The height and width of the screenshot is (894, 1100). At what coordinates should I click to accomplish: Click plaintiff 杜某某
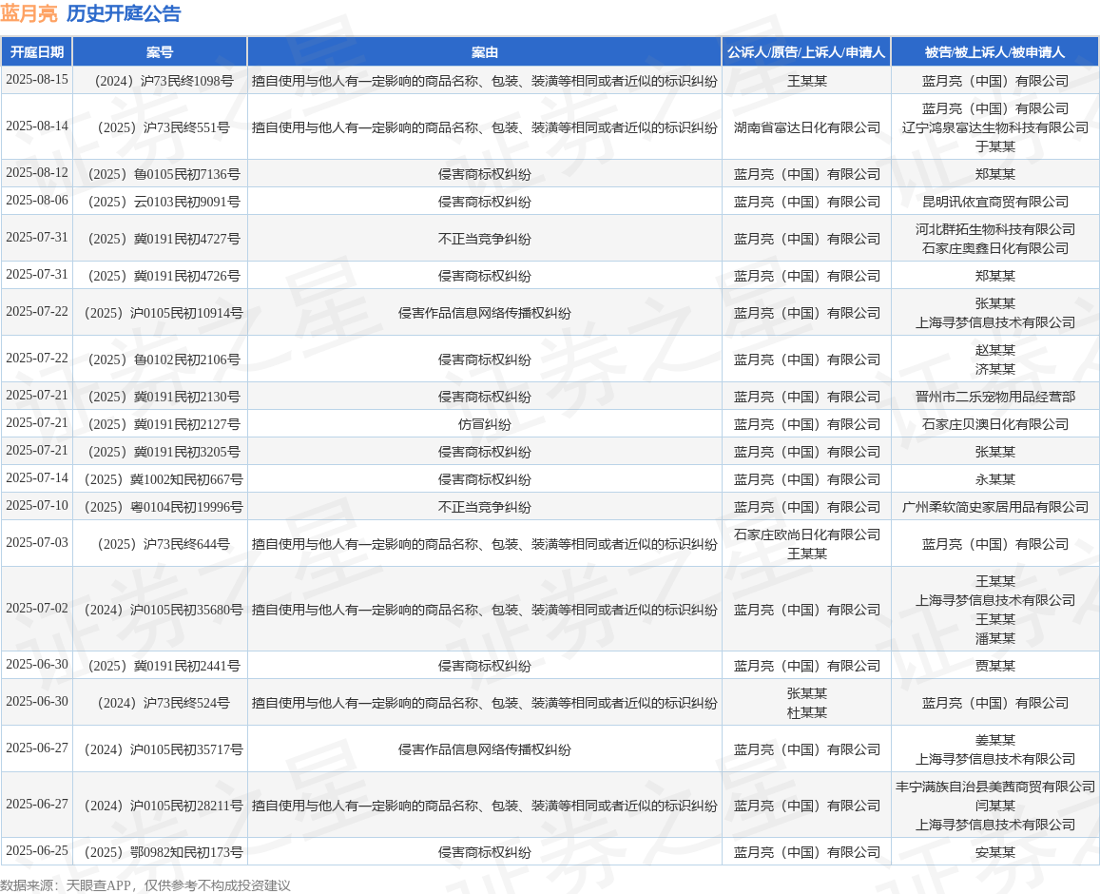point(807,713)
